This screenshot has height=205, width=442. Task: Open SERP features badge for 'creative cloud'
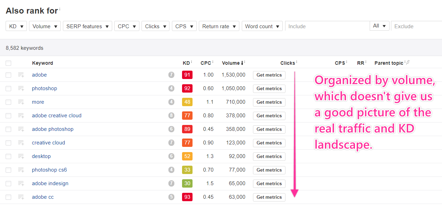pyautogui.click(x=171, y=143)
